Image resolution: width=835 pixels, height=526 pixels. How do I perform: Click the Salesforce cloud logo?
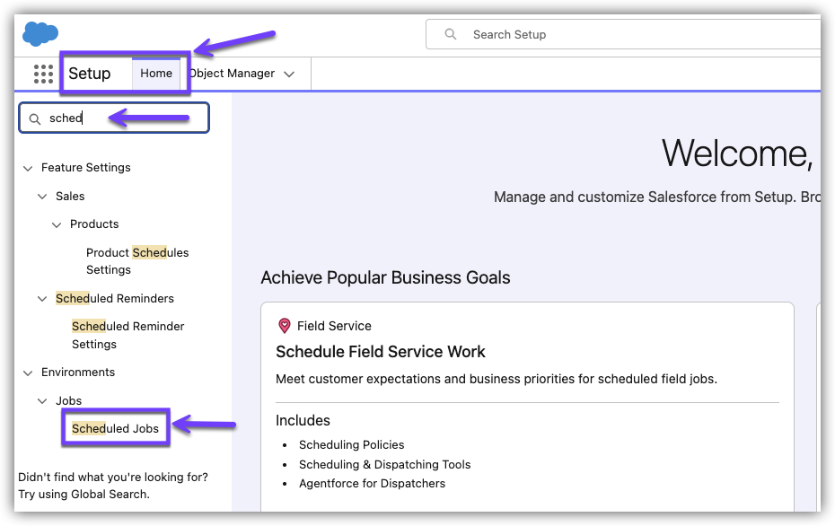(x=40, y=34)
